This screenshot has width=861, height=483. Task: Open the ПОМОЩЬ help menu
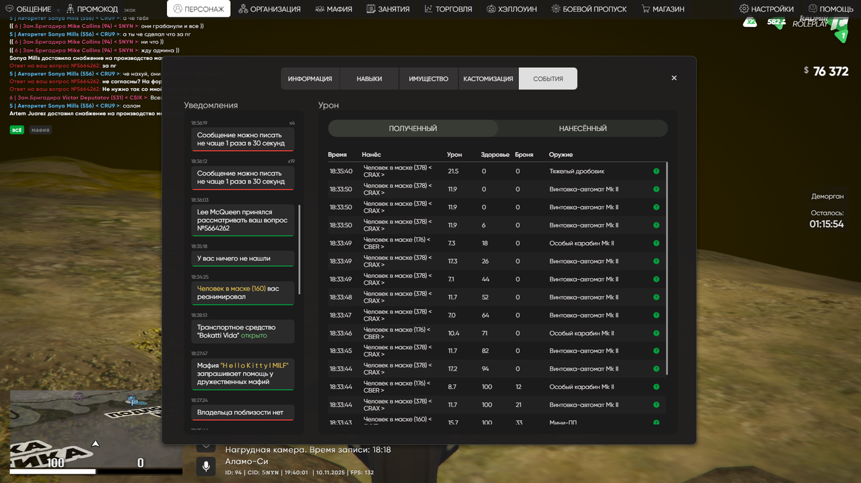pyautogui.click(x=831, y=9)
